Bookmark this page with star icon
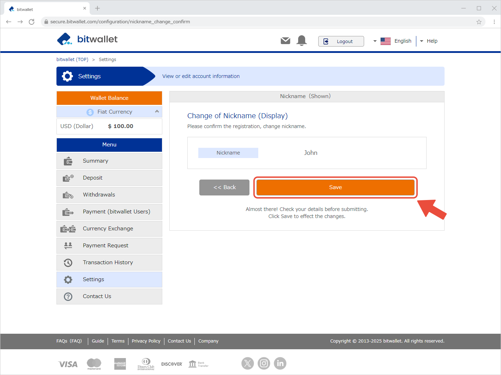This screenshot has height=375, width=501. coord(479,22)
